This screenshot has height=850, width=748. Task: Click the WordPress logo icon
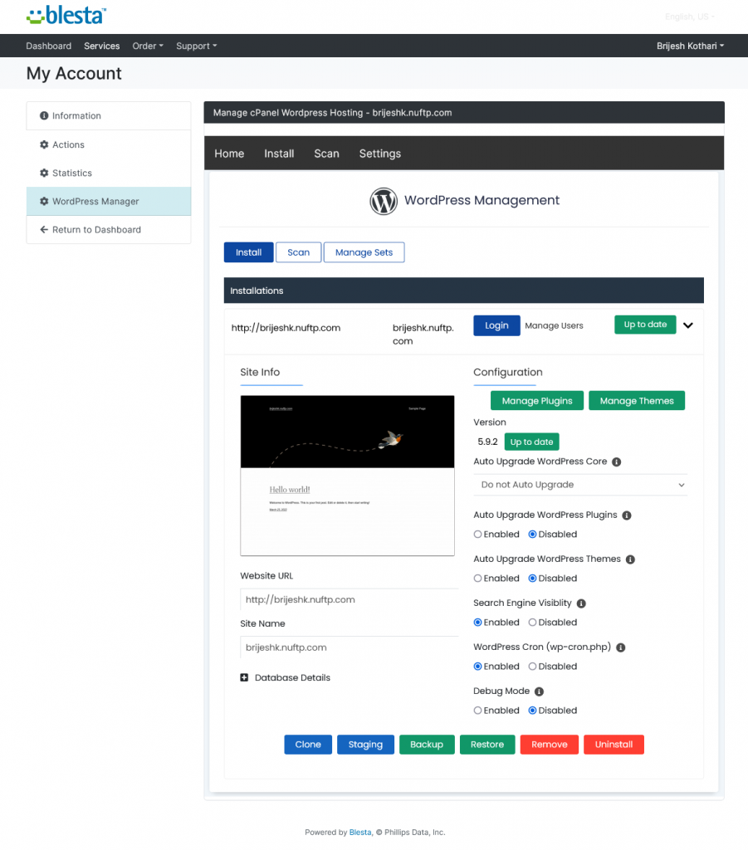(x=384, y=201)
